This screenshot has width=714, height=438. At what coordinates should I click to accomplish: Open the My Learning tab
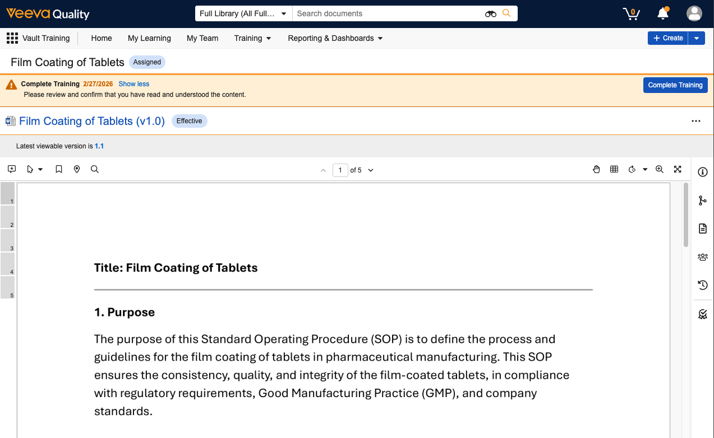(x=149, y=38)
